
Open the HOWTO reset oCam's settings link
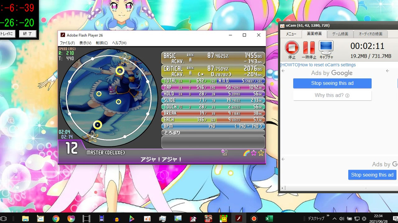click(x=318, y=65)
